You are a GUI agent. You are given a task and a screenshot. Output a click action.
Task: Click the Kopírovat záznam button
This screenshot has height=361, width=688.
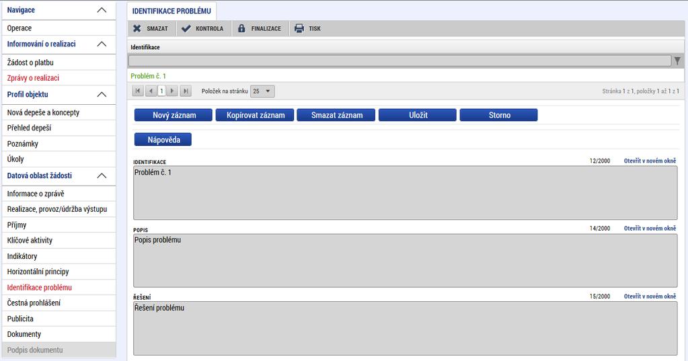click(255, 115)
